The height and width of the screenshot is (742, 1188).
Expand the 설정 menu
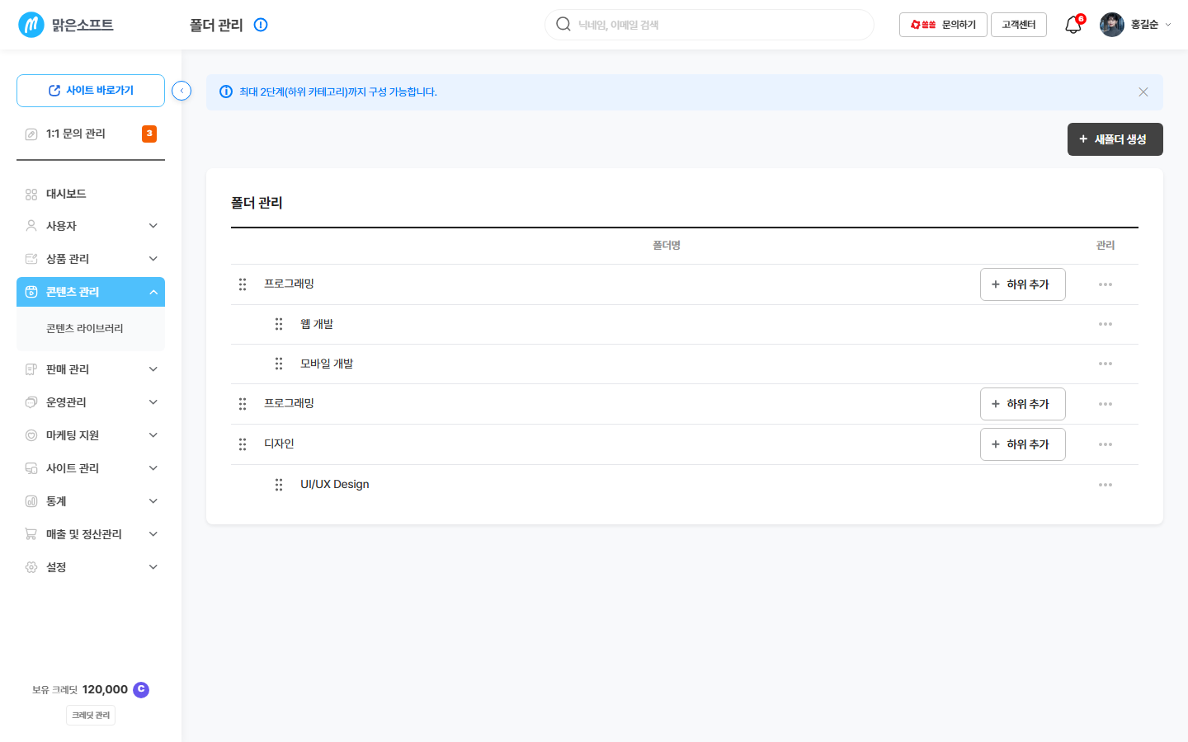[x=153, y=567]
